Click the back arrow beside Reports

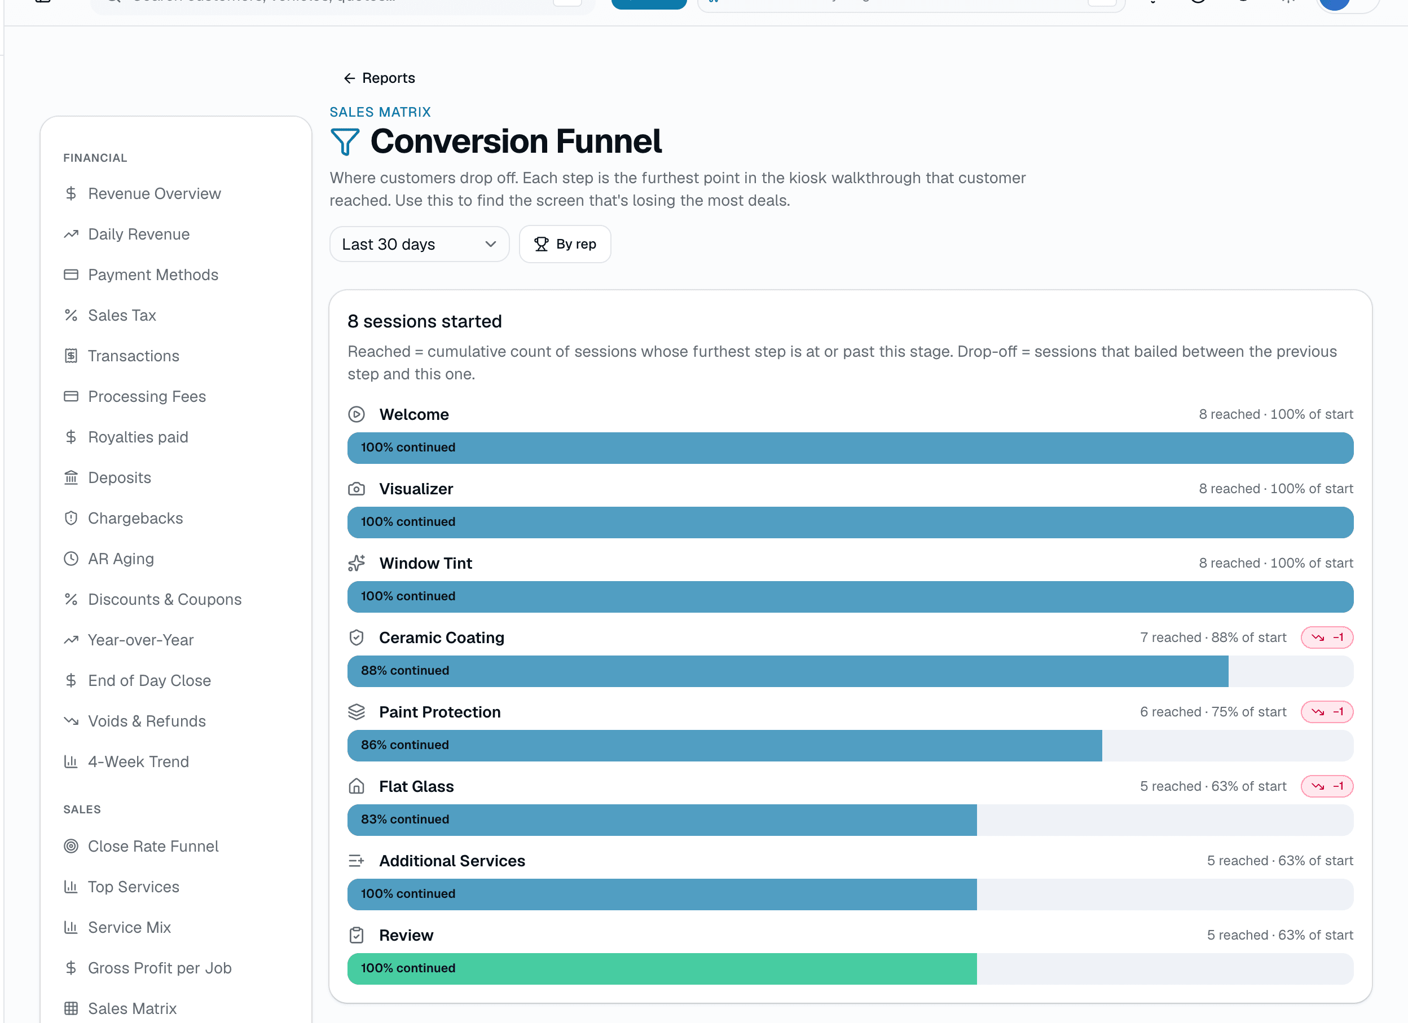(350, 78)
